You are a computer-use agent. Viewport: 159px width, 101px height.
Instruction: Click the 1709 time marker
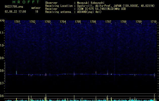(139, 22)
